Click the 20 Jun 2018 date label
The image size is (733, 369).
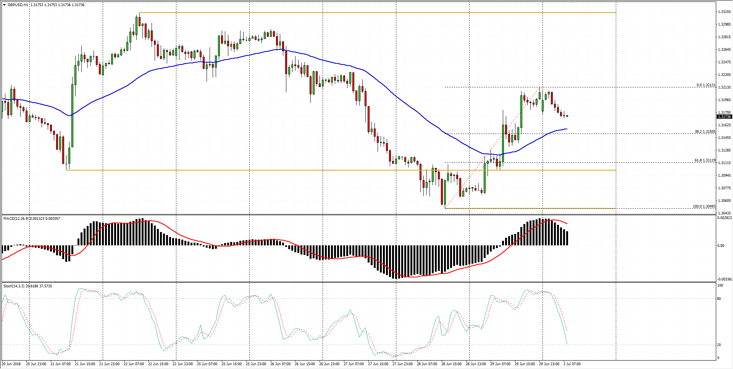(x=12, y=364)
